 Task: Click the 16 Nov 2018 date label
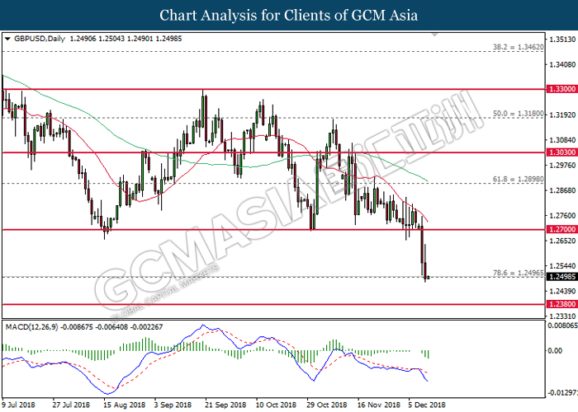(378, 405)
